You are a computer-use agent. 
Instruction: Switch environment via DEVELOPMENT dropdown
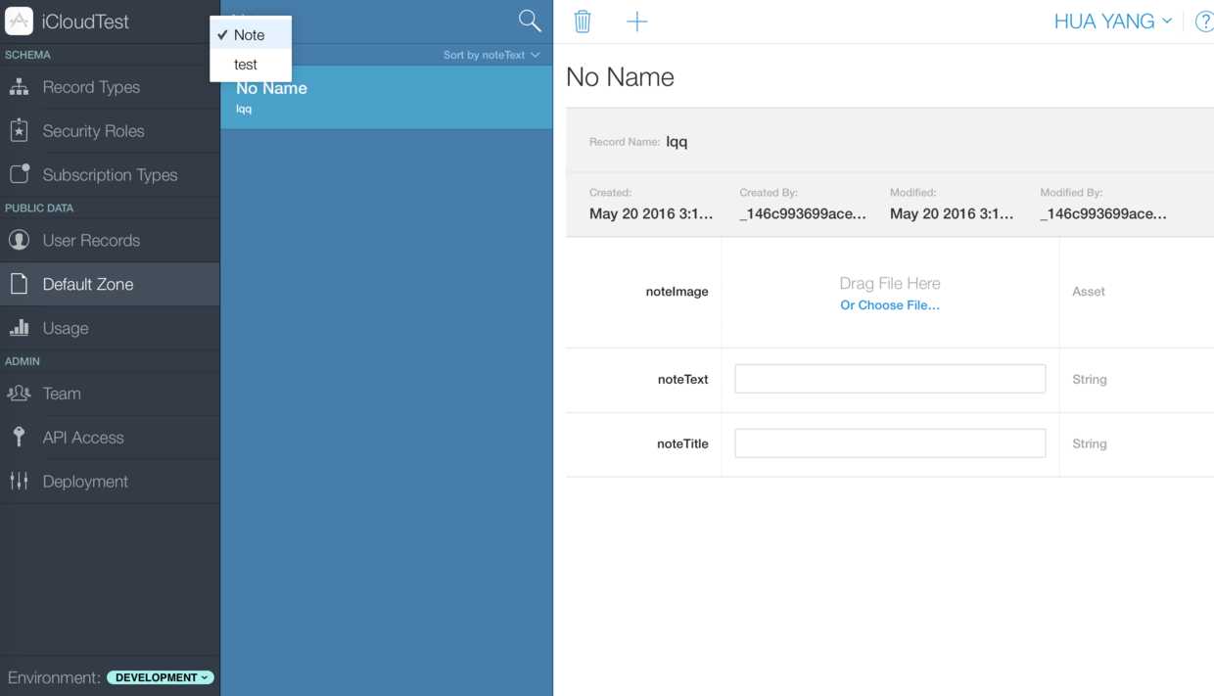pyautogui.click(x=161, y=677)
